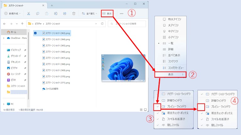The height and width of the screenshot is (135, 241).
Task: Open a new tab with the plus button
Action: 52,6
